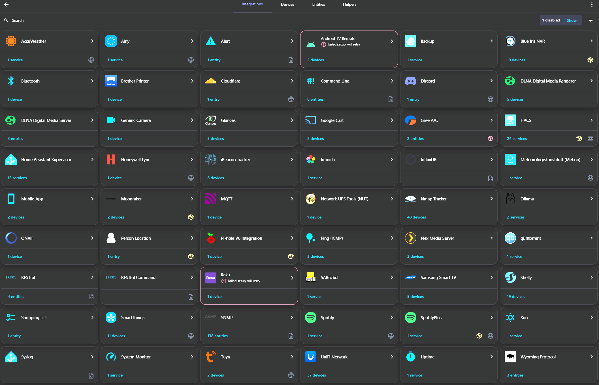Expand the Roku integration chevron
This screenshot has height=385, width=599.
pos(292,278)
